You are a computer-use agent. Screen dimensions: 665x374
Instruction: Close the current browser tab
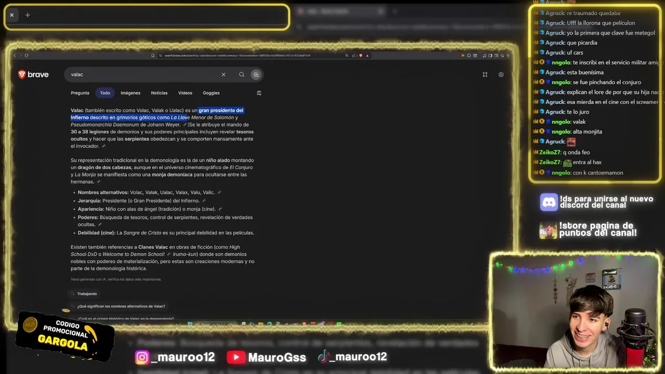[x=11, y=15]
